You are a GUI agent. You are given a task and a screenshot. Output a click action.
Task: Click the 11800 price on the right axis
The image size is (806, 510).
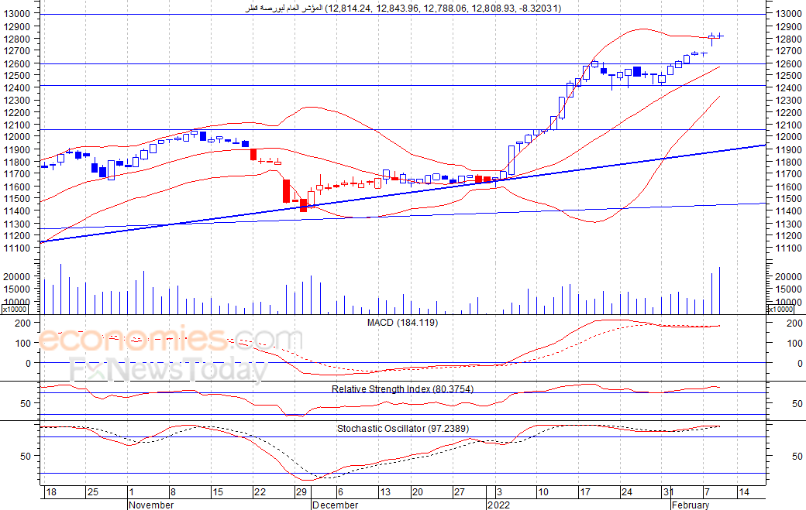(788, 163)
